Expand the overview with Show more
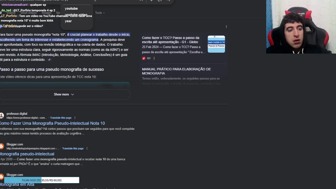Image resolution: width=336 pixels, height=189 pixels. pos(64,94)
